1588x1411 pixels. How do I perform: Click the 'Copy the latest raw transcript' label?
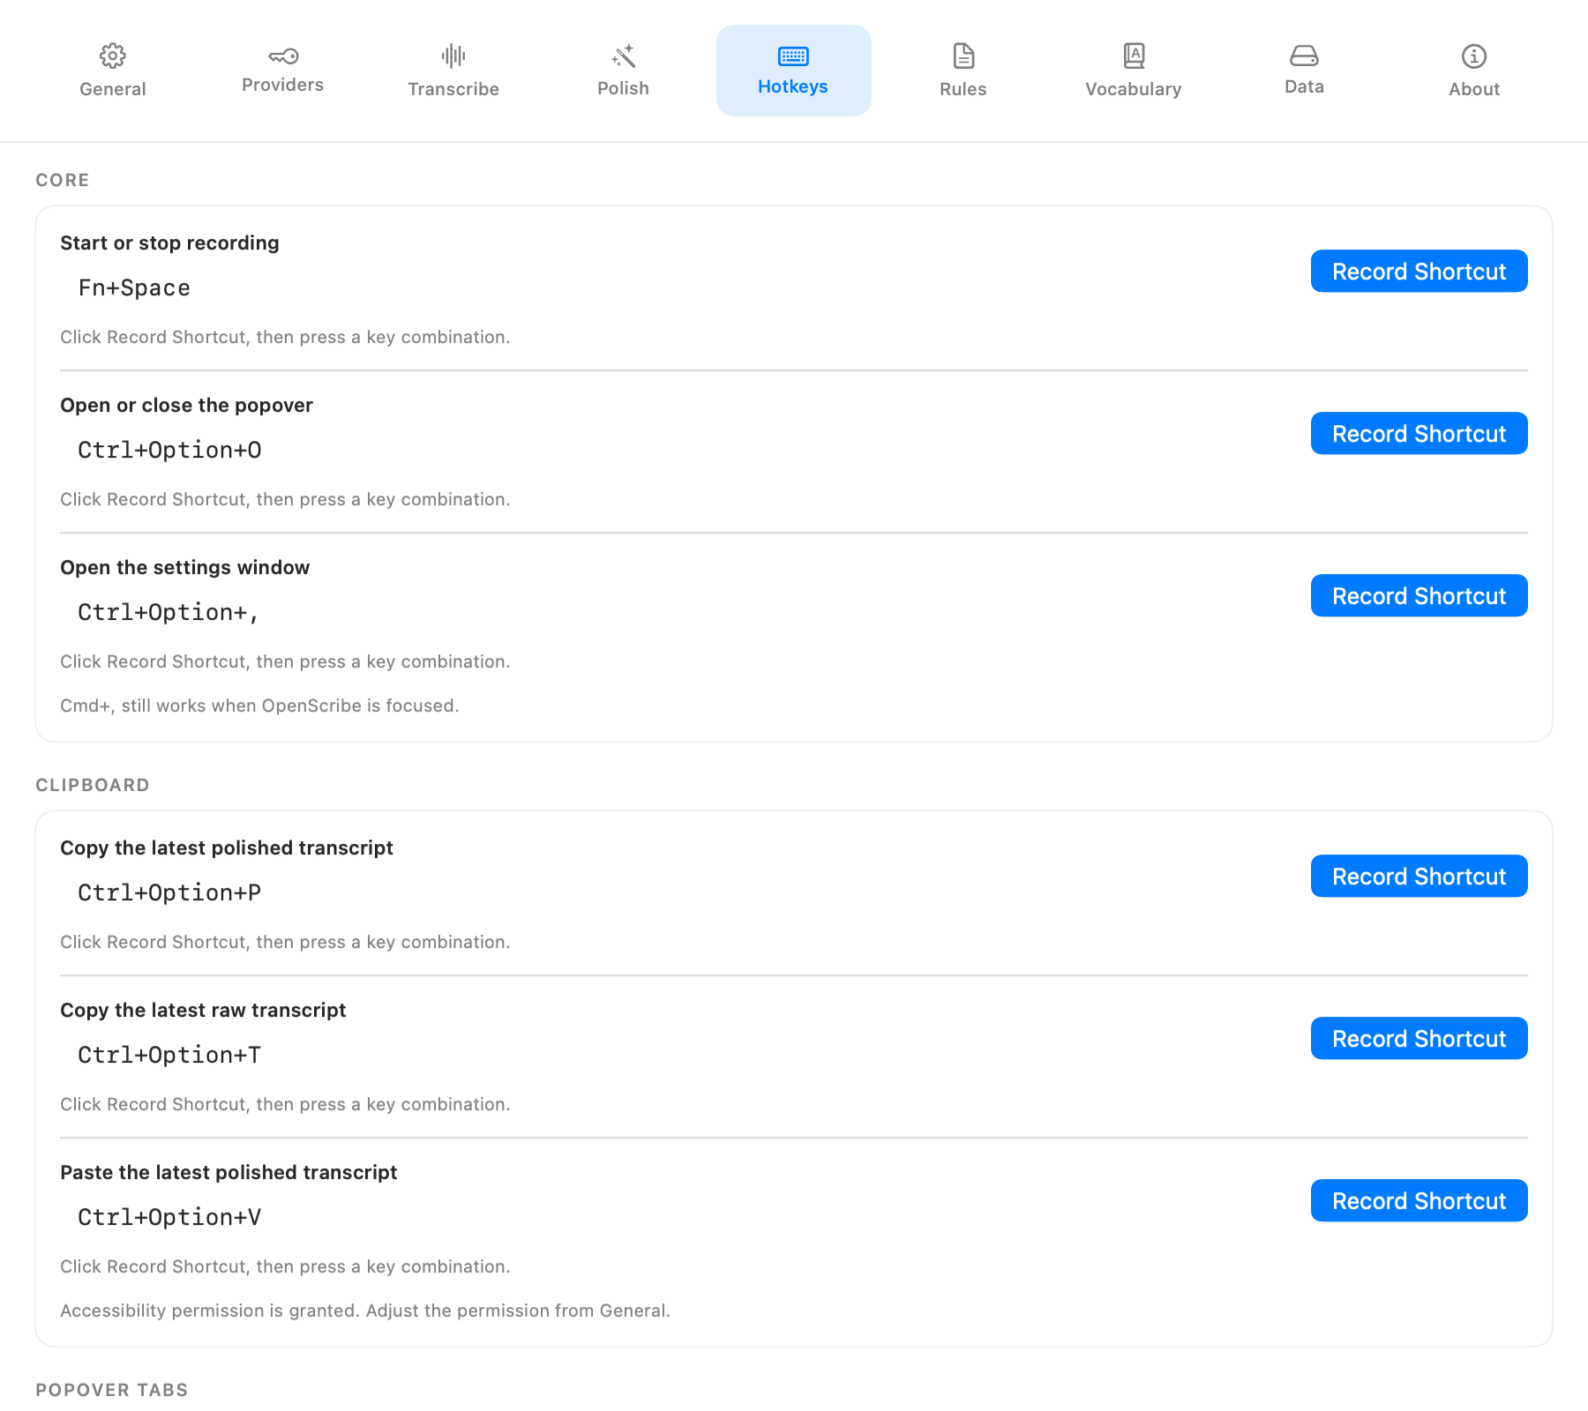(203, 1011)
